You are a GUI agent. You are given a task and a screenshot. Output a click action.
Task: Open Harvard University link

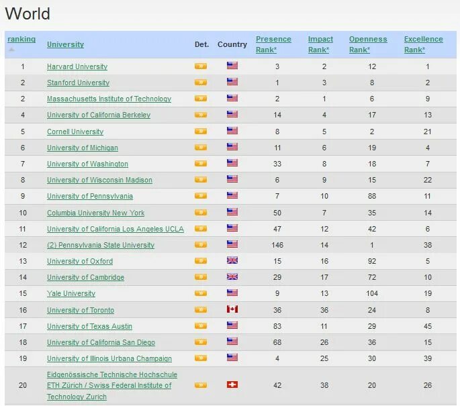[77, 66]
